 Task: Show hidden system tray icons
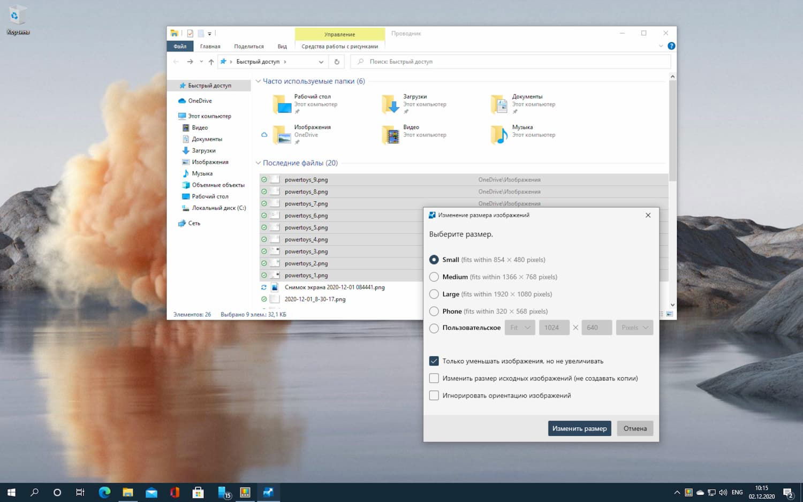(677, 492)
